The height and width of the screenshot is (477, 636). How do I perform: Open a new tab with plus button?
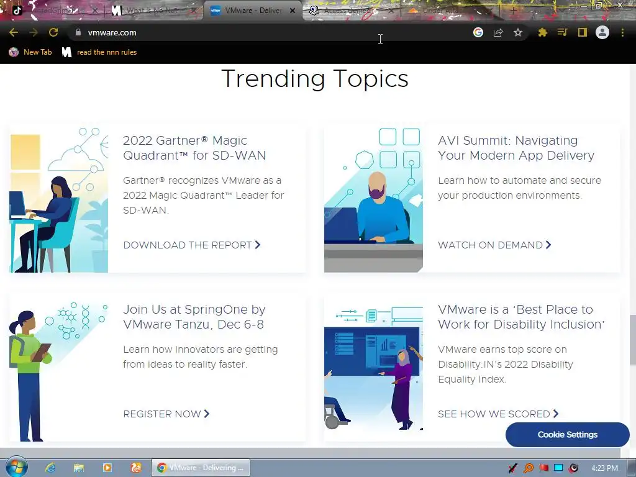tap(514, 11)
